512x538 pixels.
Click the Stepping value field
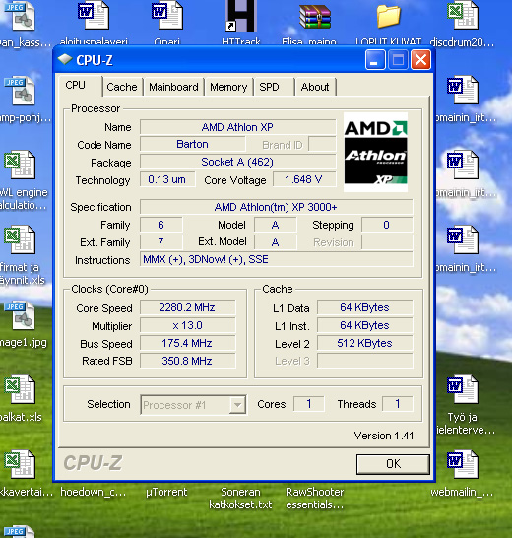tap(387, 225)
